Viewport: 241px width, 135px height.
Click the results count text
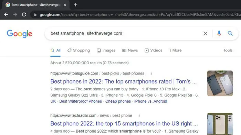pos(90,63)
